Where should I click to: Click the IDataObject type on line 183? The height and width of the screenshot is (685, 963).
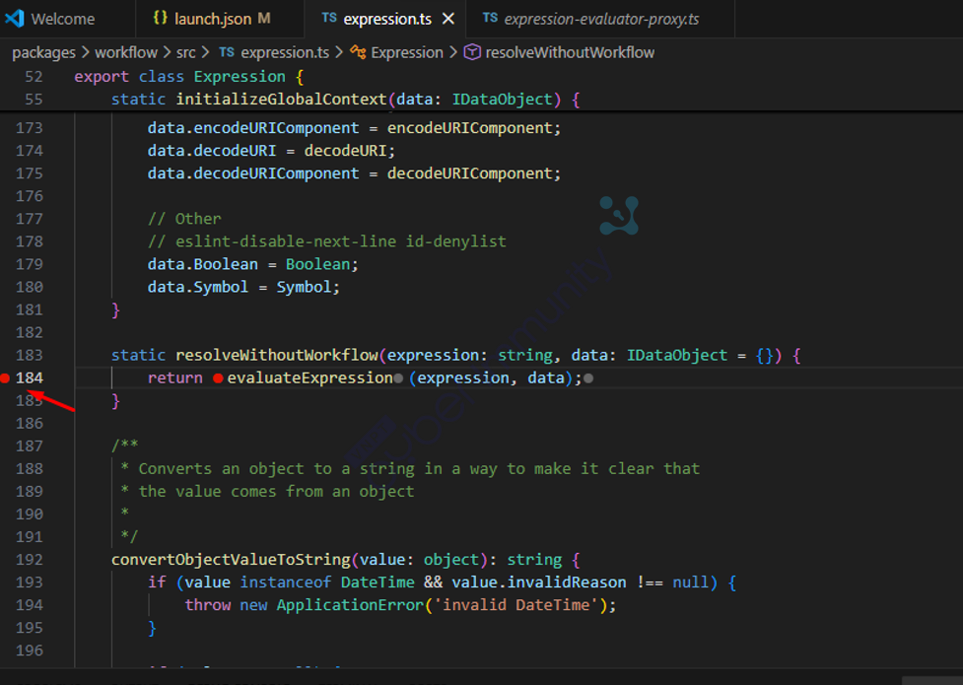677,356
